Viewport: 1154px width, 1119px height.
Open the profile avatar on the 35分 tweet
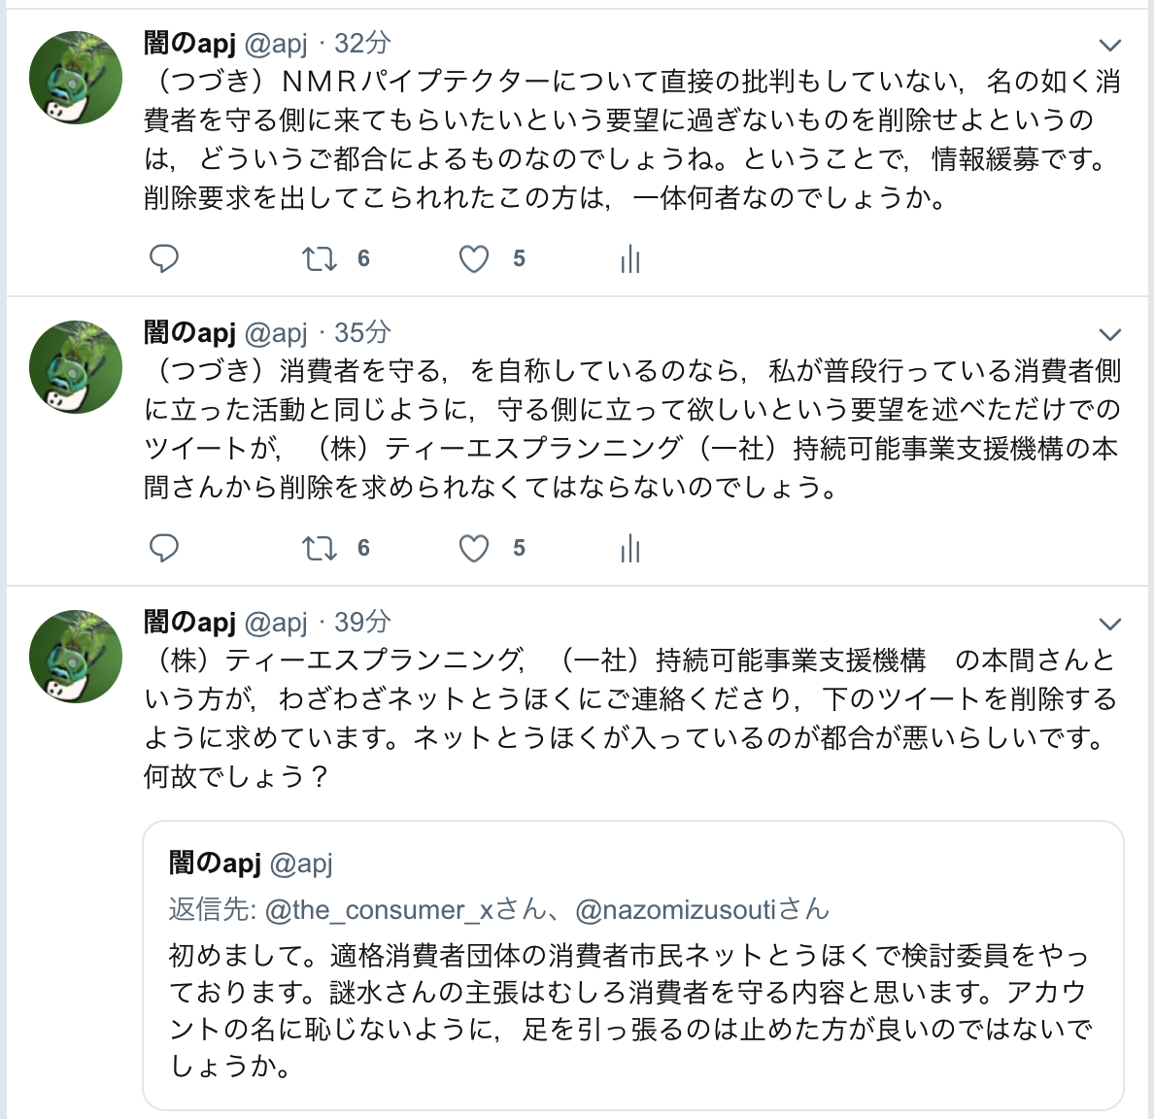click(76, 367)
